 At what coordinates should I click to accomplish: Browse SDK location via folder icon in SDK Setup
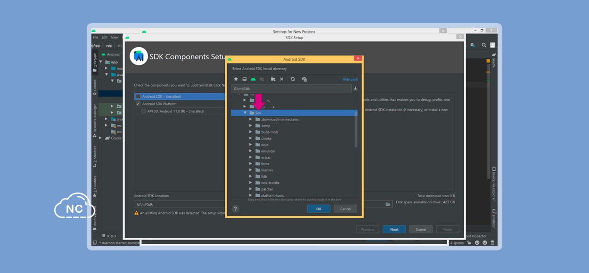coord(388,204)
